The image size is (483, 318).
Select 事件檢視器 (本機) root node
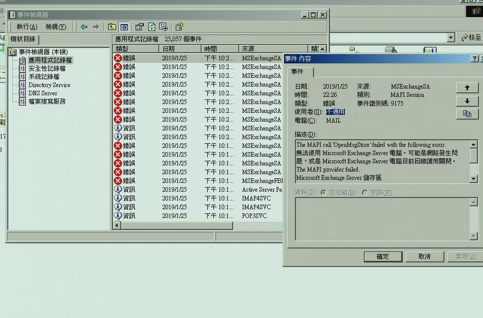(43, 52)
